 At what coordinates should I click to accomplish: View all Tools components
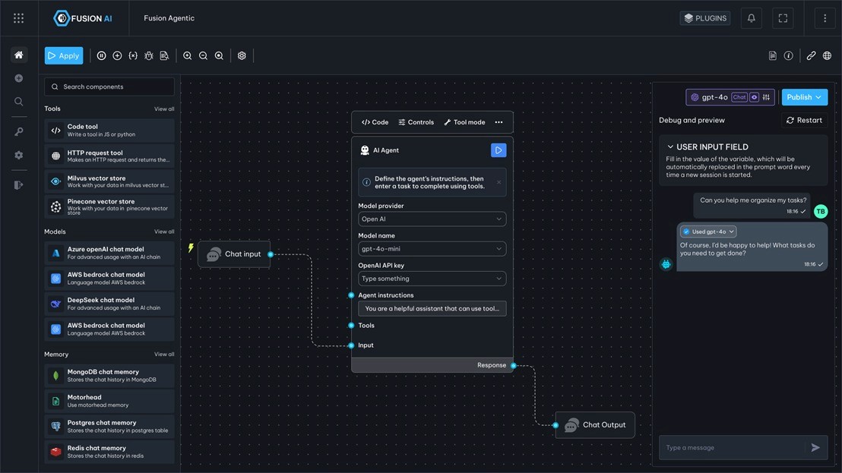tap(164, 109)
